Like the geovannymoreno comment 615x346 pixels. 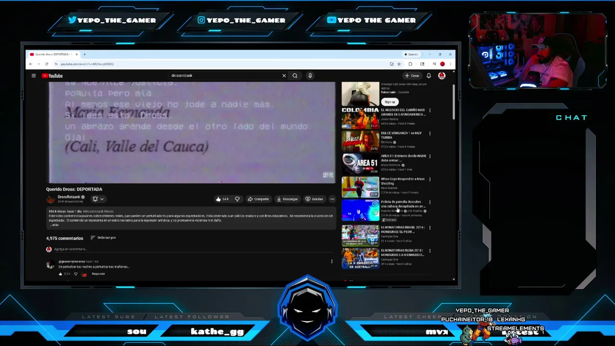pos(61,274)
